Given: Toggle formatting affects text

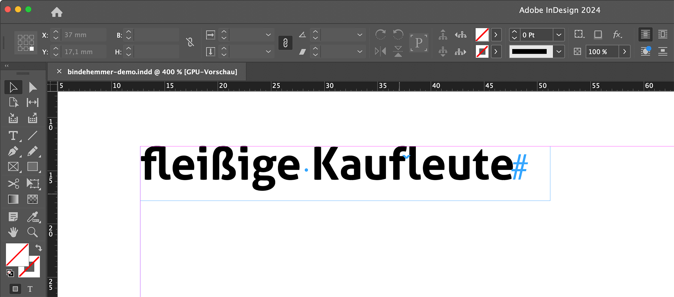Looking at the screenshot, I should tap(30, 289).
